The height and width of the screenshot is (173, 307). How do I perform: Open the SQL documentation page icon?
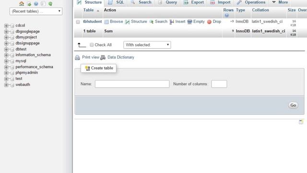tap(43, 4)
